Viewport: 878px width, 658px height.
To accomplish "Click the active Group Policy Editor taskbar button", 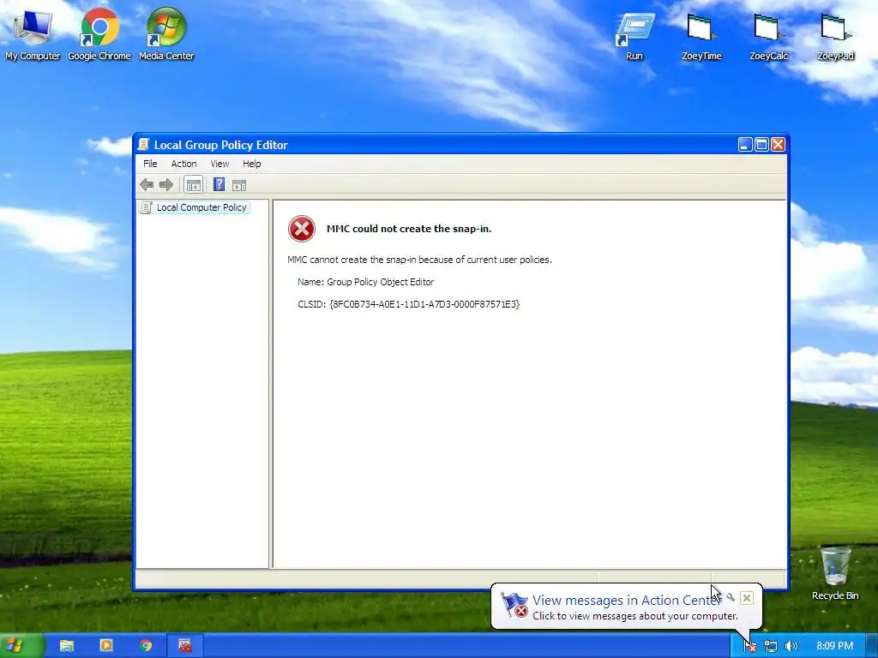I will (x=185, y=646).
